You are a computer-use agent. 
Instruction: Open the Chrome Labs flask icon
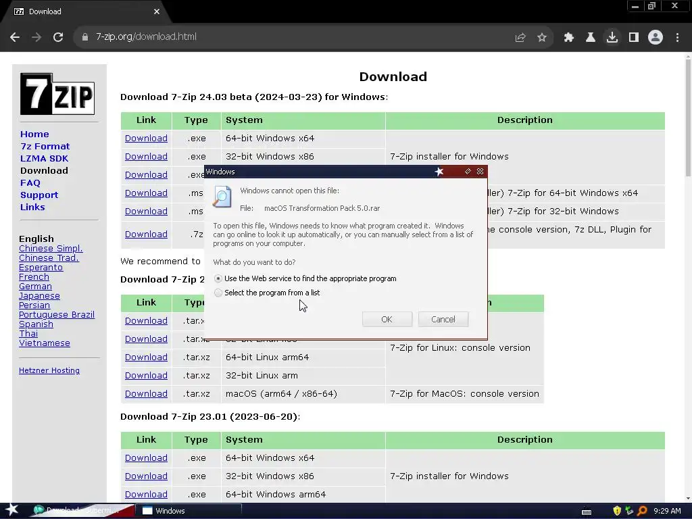tap(590, 38)
